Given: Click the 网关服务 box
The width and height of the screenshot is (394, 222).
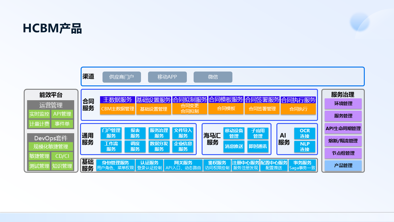Looking at the screenshot, I should click(x=183, y=165).
